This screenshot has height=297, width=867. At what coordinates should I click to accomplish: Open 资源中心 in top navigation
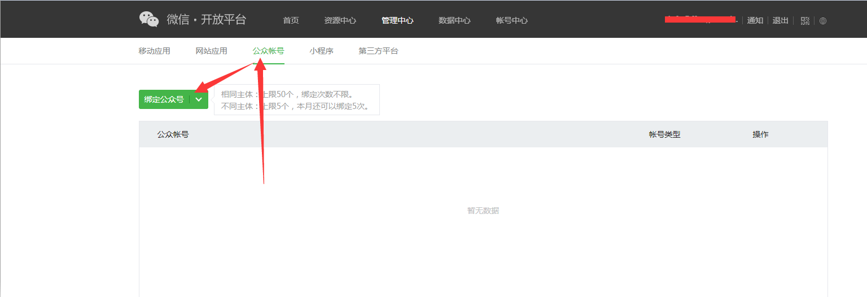340,20
